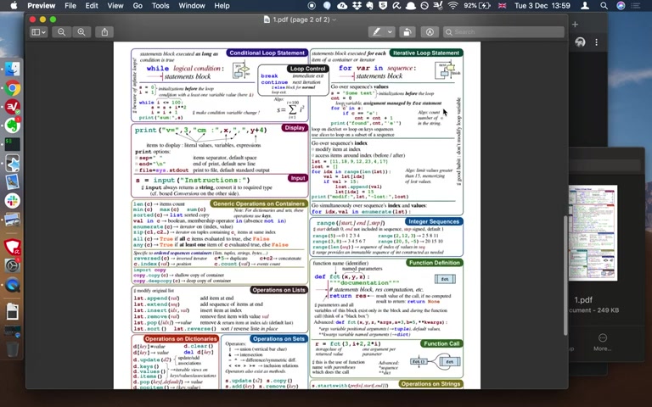Open the Go menu
The image size is (652, 407).
tap(138, 5)
